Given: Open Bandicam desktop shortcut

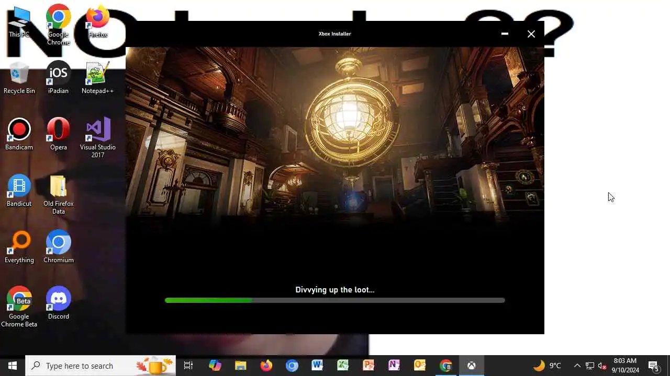Looking at the screenshot, I should tap(19, 135).
